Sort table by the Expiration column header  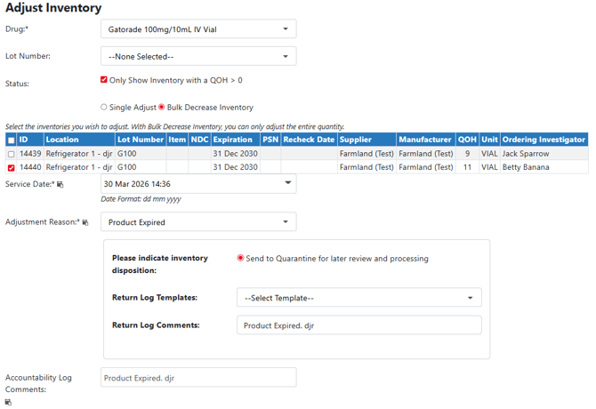[233, 140]
